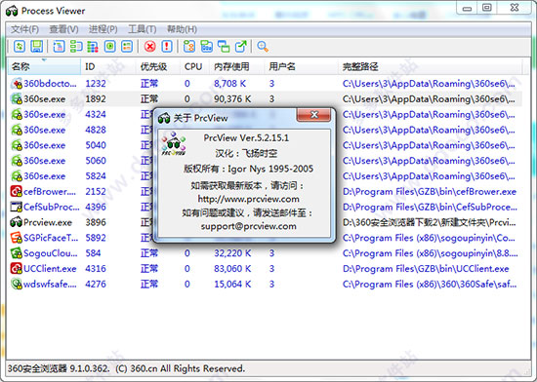
Task: Click the D:\Program Files\GZB\bin\UCClient.exe path
Action: click(x=426, y=269)
